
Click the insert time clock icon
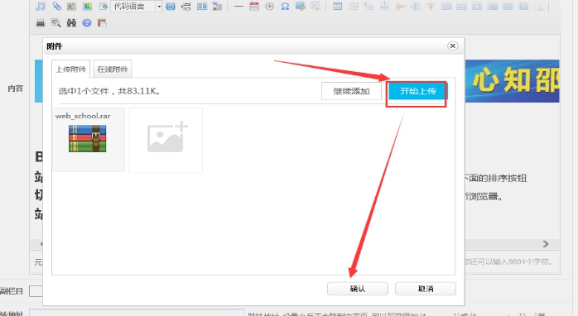(x=269, y=7)
